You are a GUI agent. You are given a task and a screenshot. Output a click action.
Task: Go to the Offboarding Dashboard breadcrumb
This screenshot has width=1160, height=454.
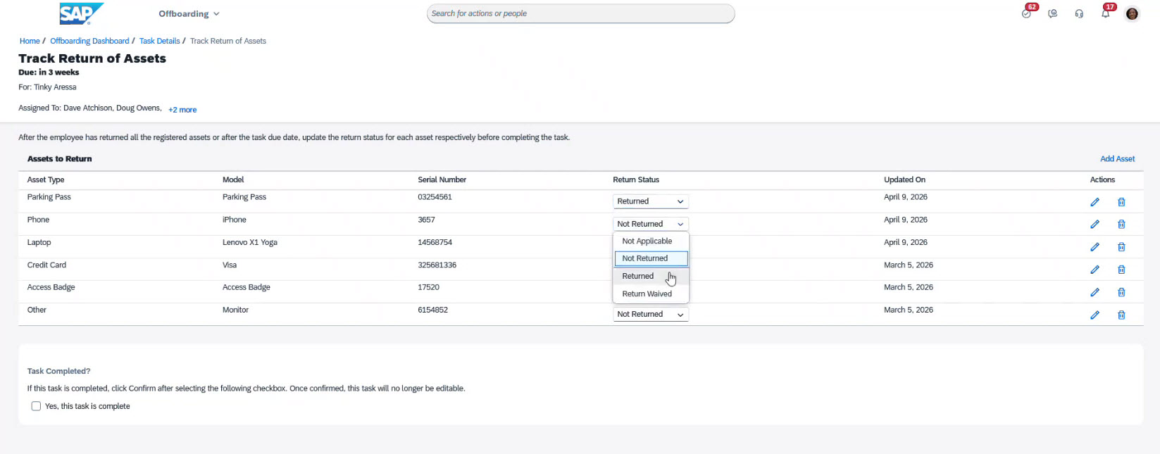(x=89, y=41)
